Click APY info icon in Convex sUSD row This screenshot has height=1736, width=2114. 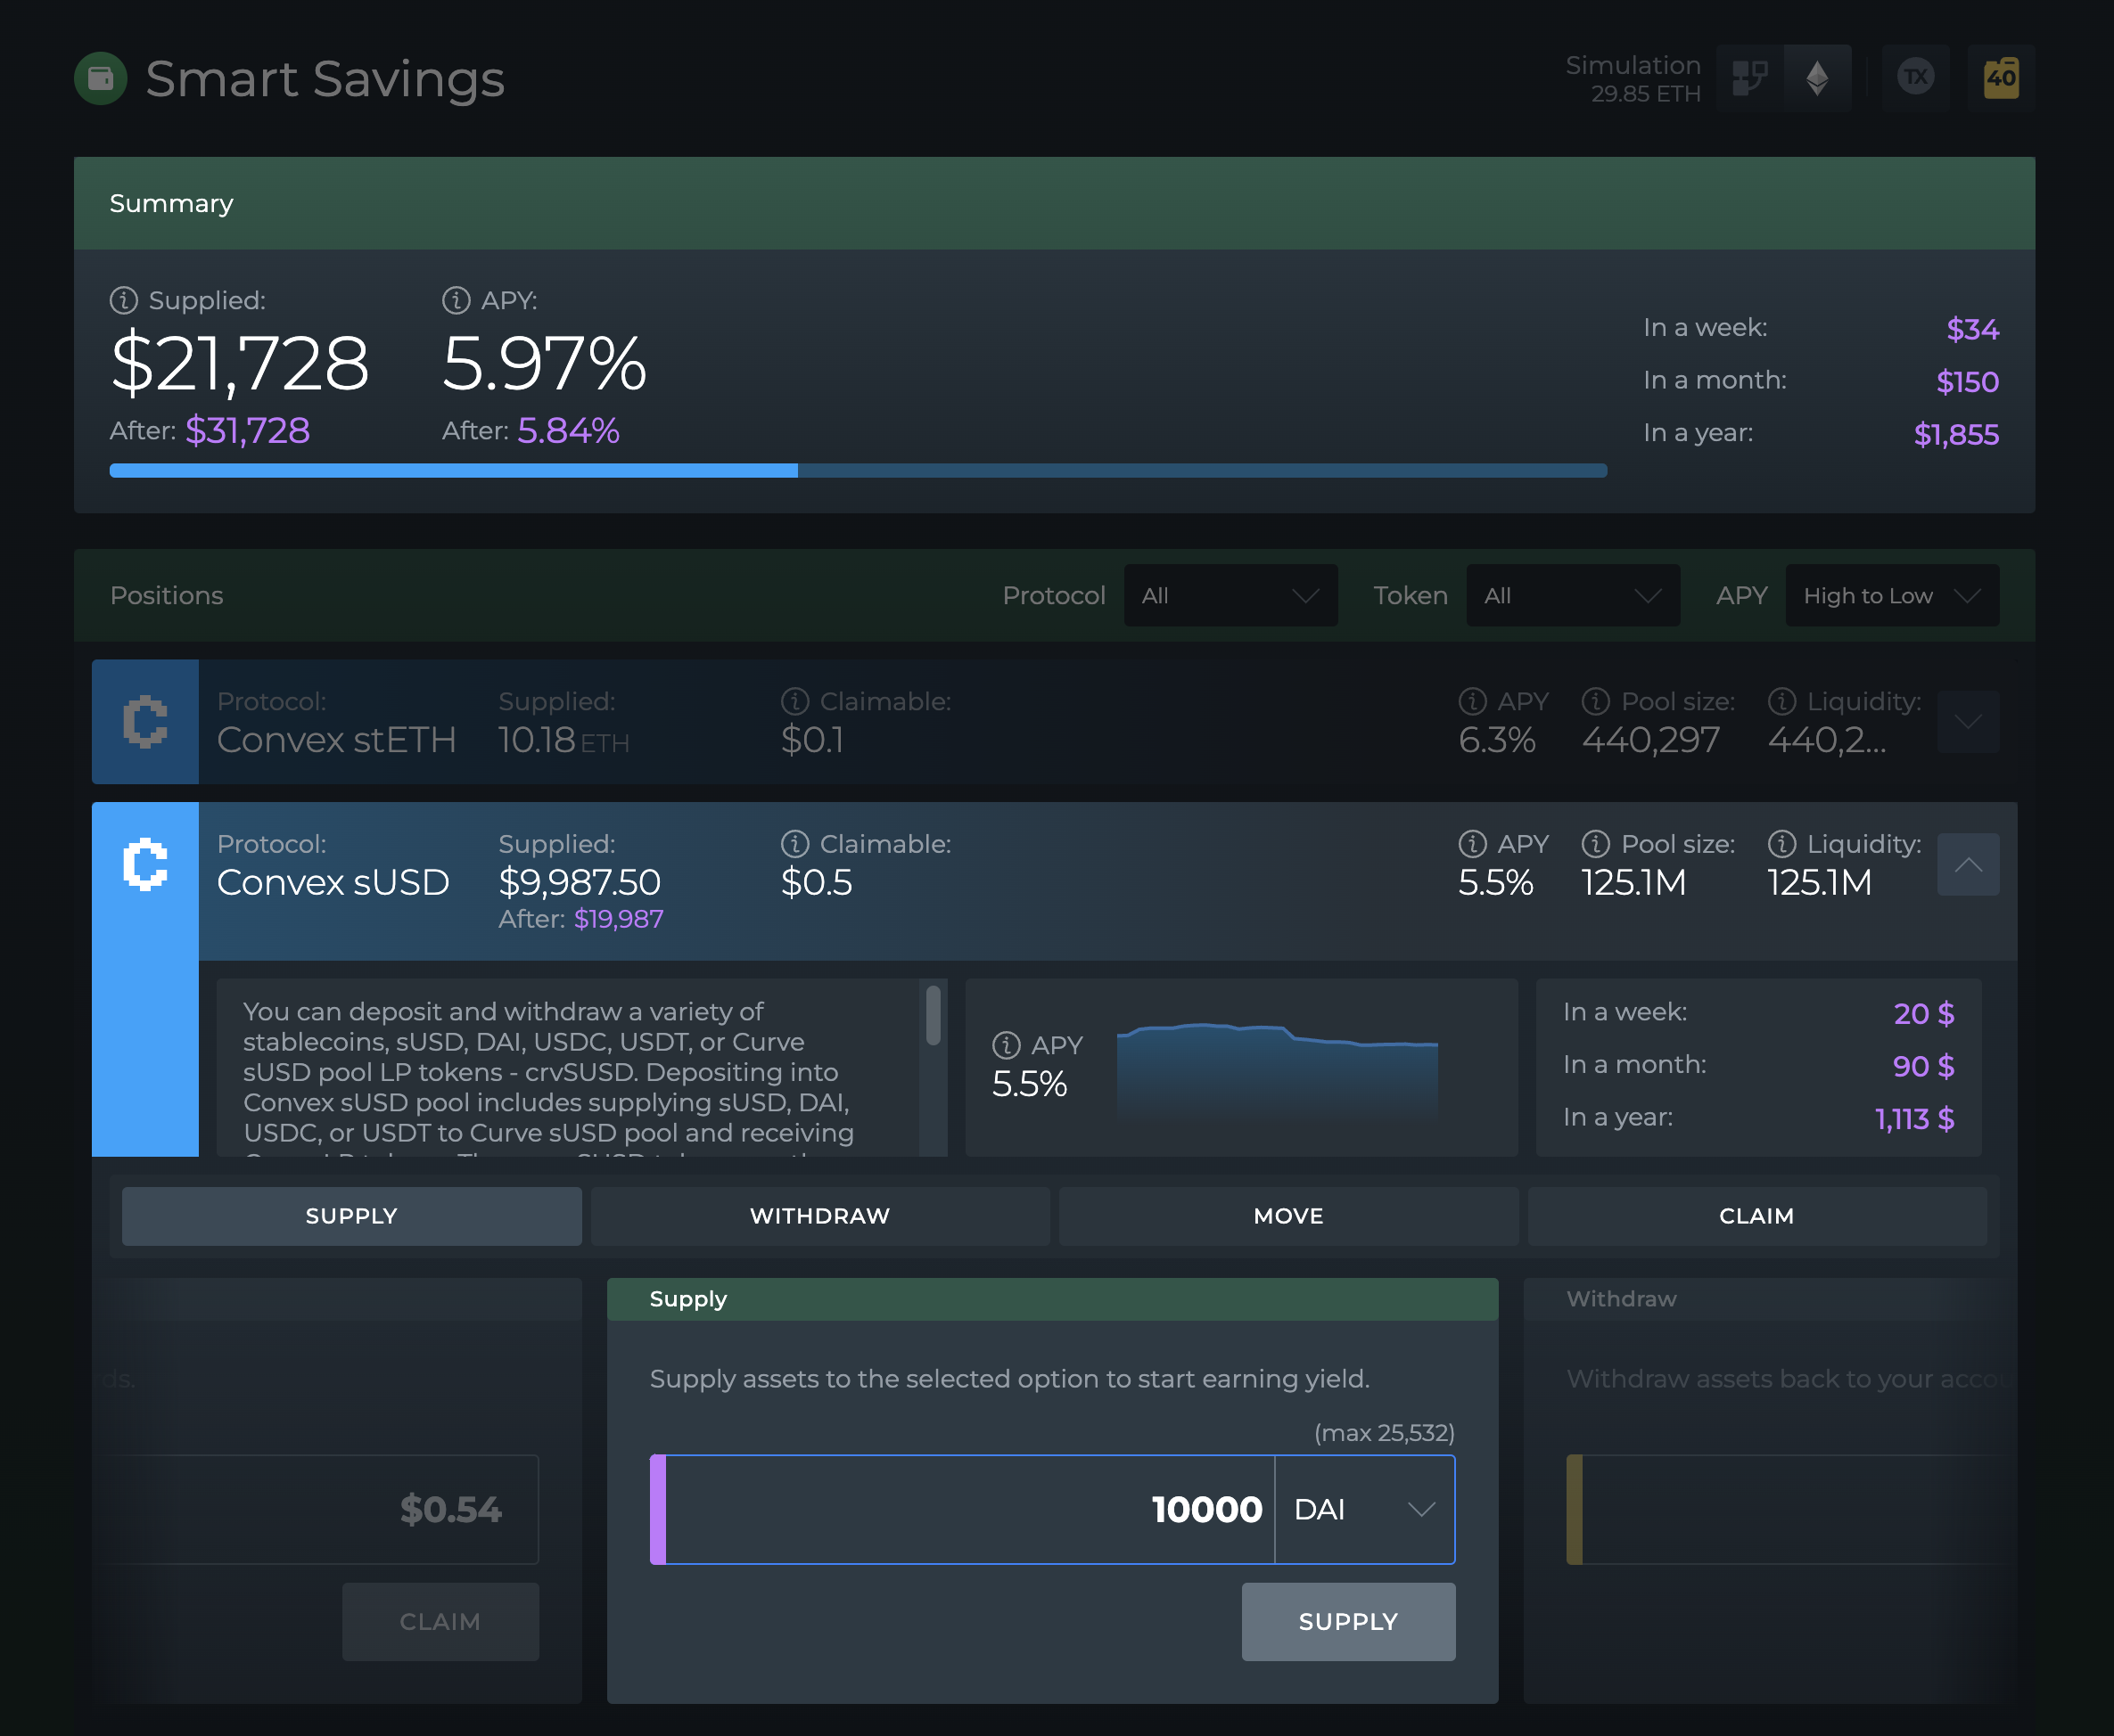pyautogui.click(x=1473, y=844)
